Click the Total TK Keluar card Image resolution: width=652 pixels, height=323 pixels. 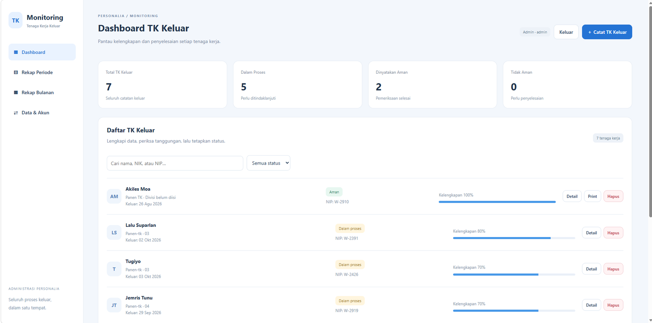click(163, 85)
